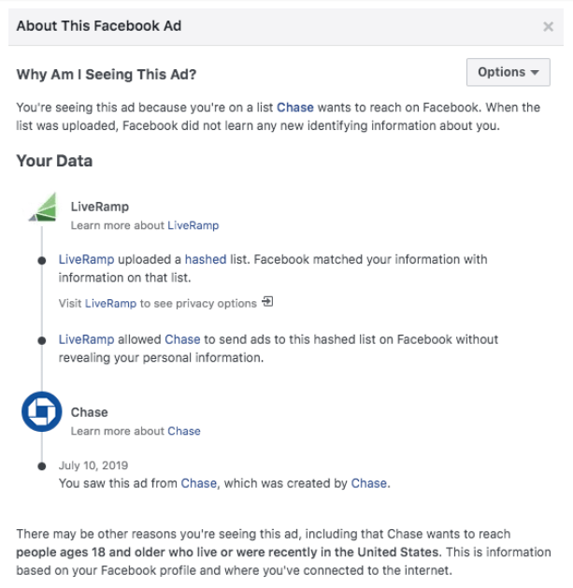Click Chase link in 'allowed Chase to send ads'
The image size is (573, 588).
182,339
